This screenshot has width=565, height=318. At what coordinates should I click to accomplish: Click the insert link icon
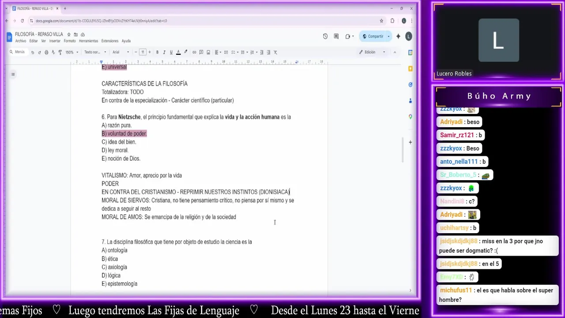tap(194, 52)
